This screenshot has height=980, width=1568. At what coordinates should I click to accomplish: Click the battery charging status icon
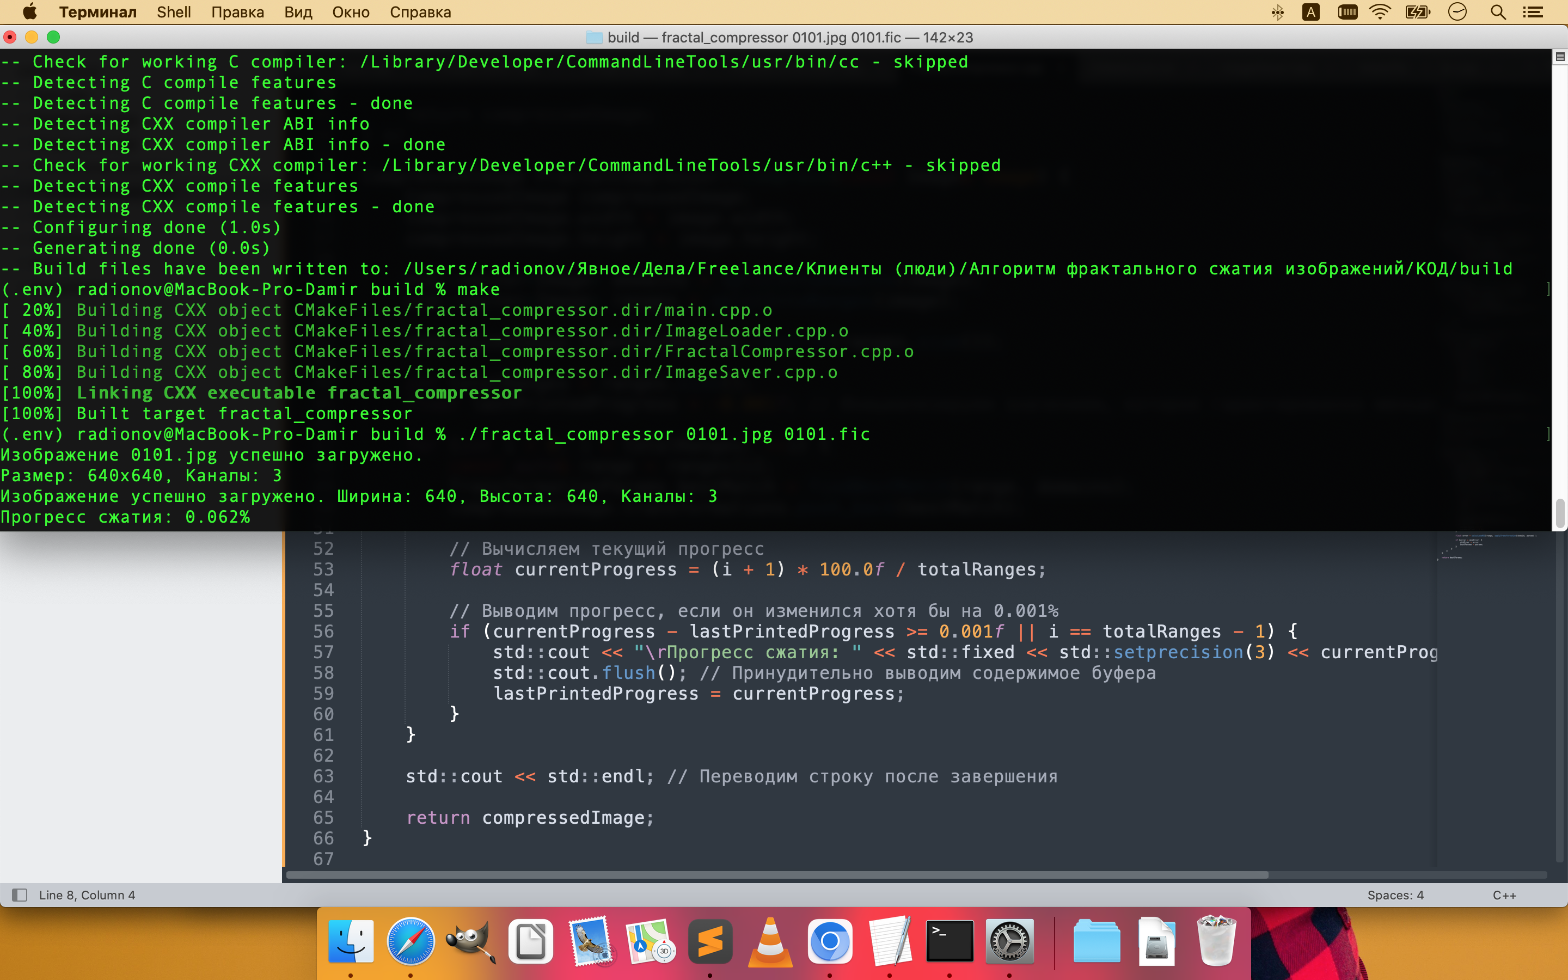[1417, 11]
